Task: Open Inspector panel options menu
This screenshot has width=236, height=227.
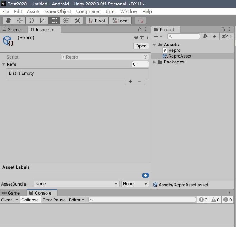Action: [146, 29]
